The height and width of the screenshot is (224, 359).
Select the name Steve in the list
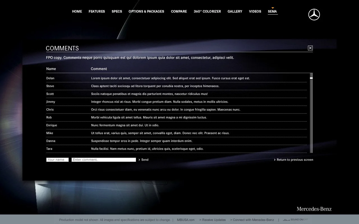point(50,86)
